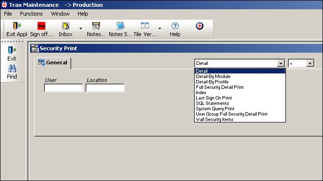Screen dimensions: 323x181
Task: Select Index in the list
Action: pyautogui.click(x=240, y=93)
